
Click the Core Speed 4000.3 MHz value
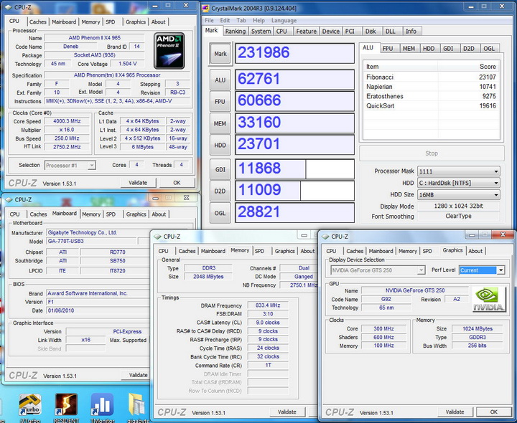(67, 121)
